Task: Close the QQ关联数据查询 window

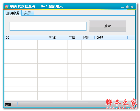Action: [132, 7]
